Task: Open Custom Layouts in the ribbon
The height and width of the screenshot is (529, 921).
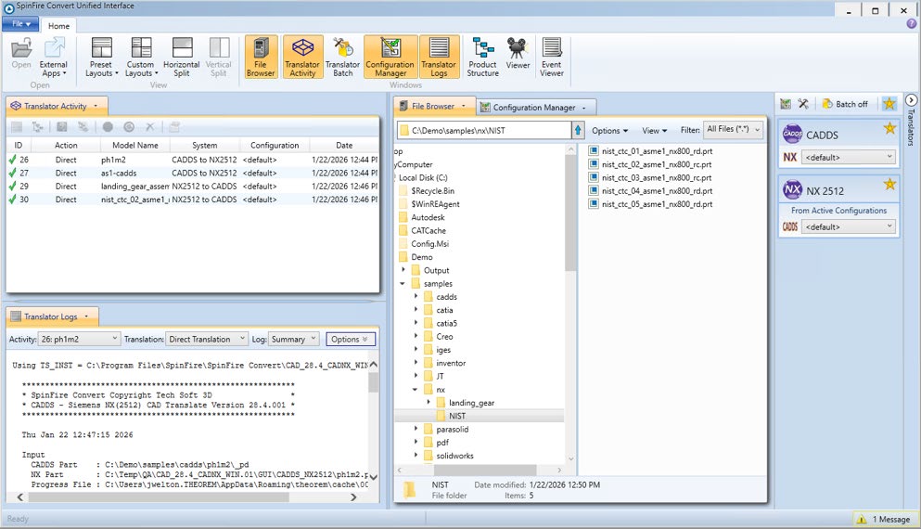Action: pyautogui.click(x=141, y=57)
